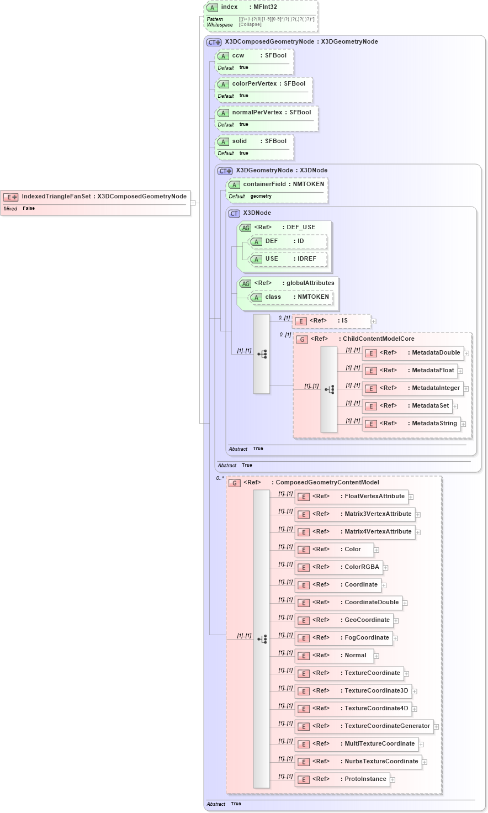Select the FogCoordinate element reference
The image size is (488, 813).
344,638
